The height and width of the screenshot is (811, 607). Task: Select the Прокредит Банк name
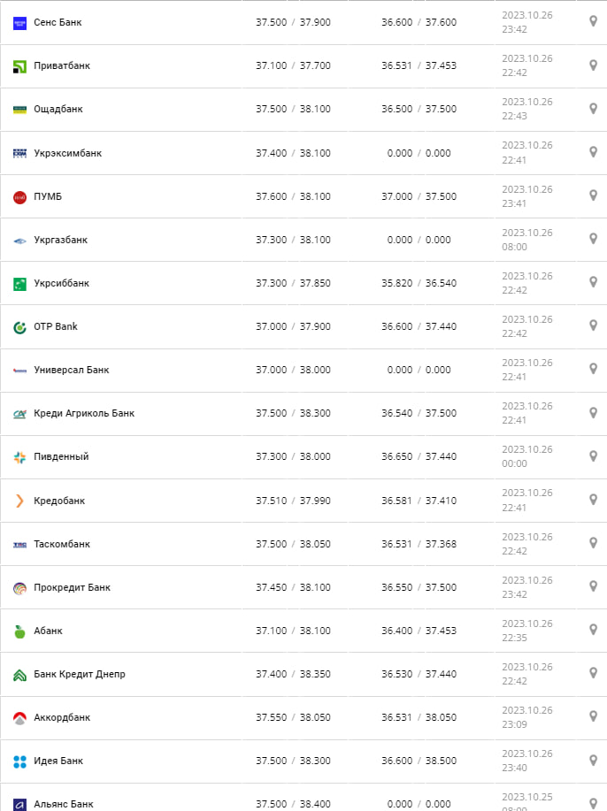72,587
